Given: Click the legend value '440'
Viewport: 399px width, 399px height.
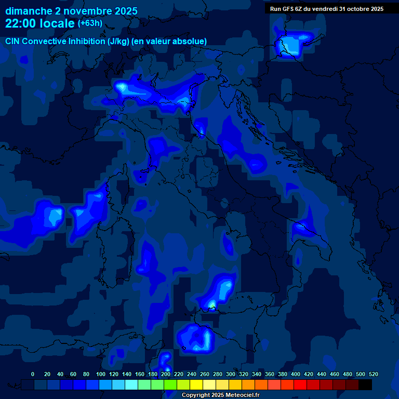Looking at the screenshot, I should [322, 374].
